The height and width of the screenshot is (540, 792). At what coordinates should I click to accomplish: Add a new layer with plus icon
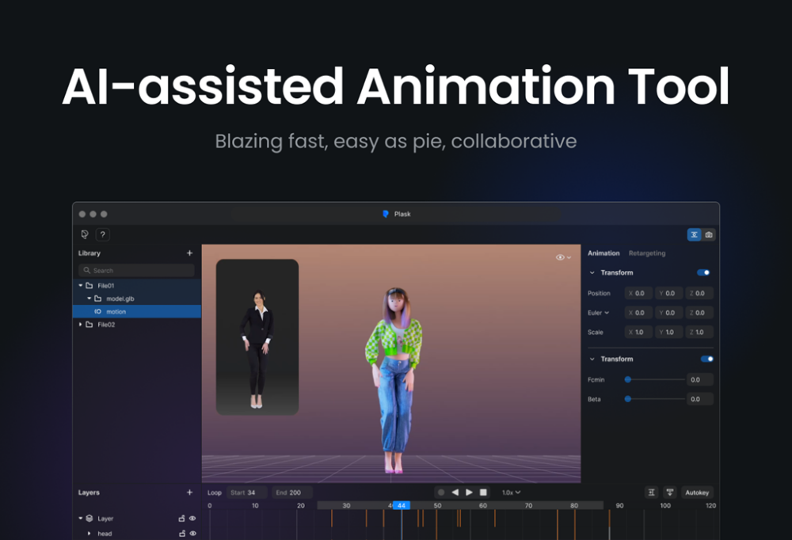[189, 492]
